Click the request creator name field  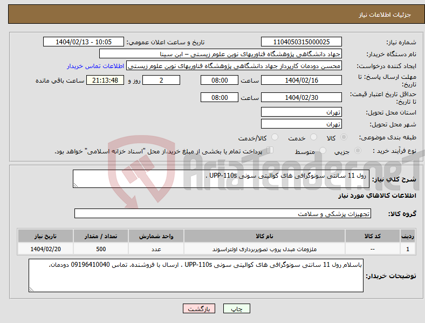tap(234, 66)
